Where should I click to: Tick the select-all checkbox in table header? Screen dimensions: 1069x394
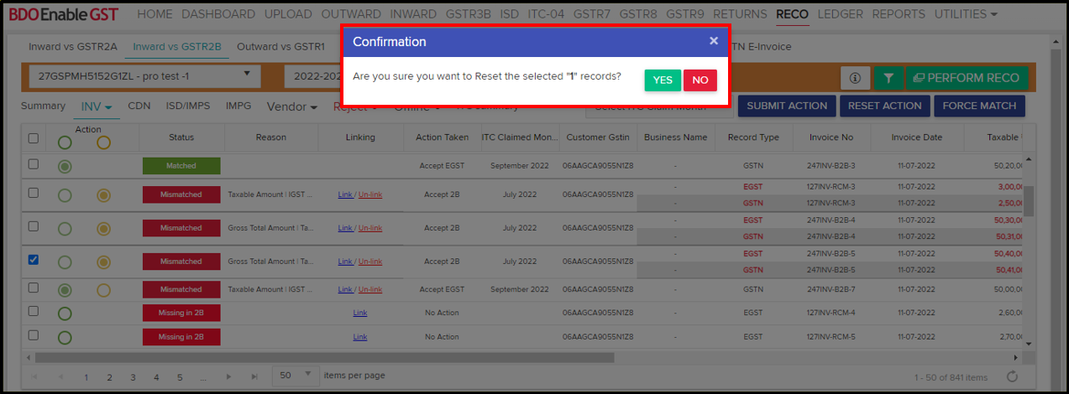[x=34, y=138]
